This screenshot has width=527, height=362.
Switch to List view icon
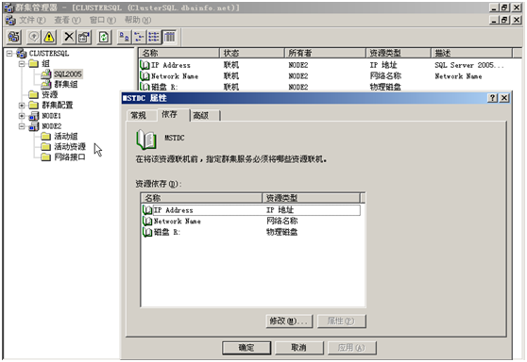pos(154,37)
